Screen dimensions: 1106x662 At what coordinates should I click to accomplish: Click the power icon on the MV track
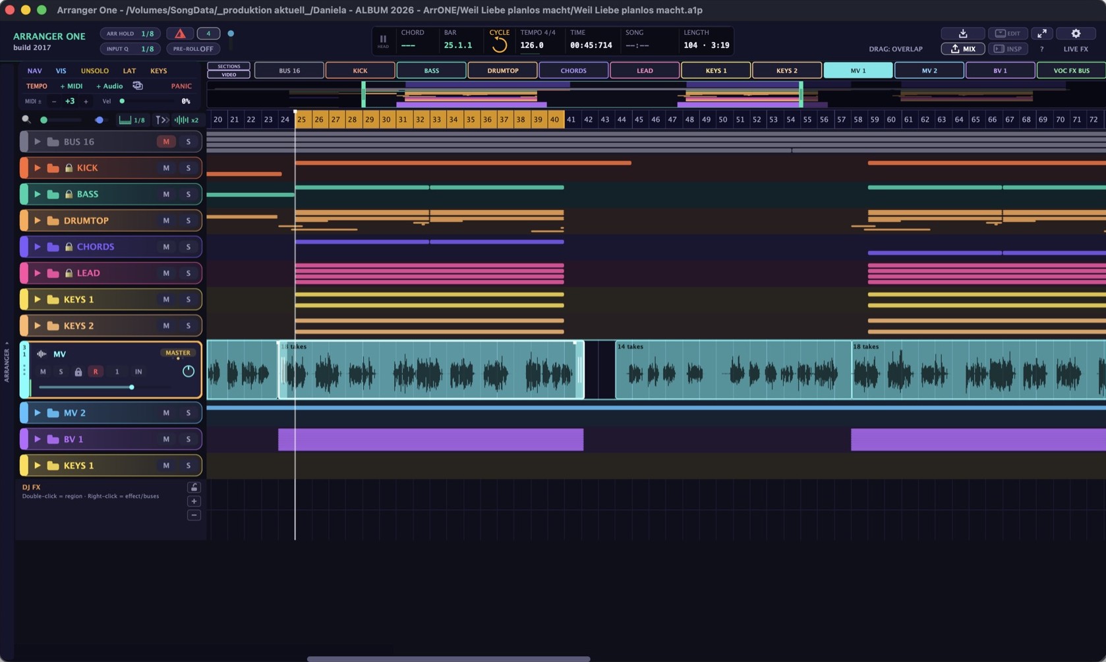tap(188, 372)
